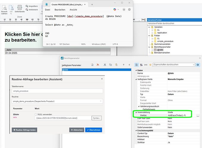
Task: Click the Berichtsparameter dialog title icon
Action: 62,58
